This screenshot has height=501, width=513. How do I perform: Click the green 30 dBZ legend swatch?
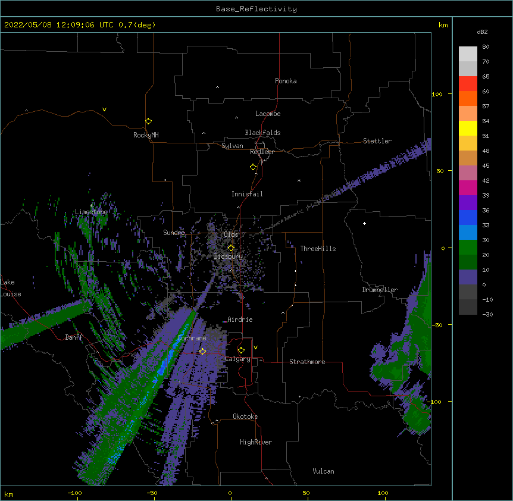tap(468, 248)
